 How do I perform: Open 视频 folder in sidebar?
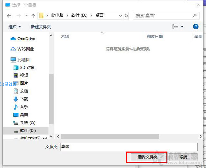click(x=21, y=75)
